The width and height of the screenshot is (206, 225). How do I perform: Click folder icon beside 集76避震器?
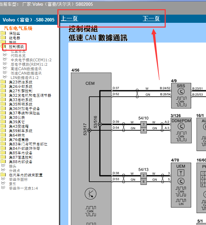click(3, 140)
